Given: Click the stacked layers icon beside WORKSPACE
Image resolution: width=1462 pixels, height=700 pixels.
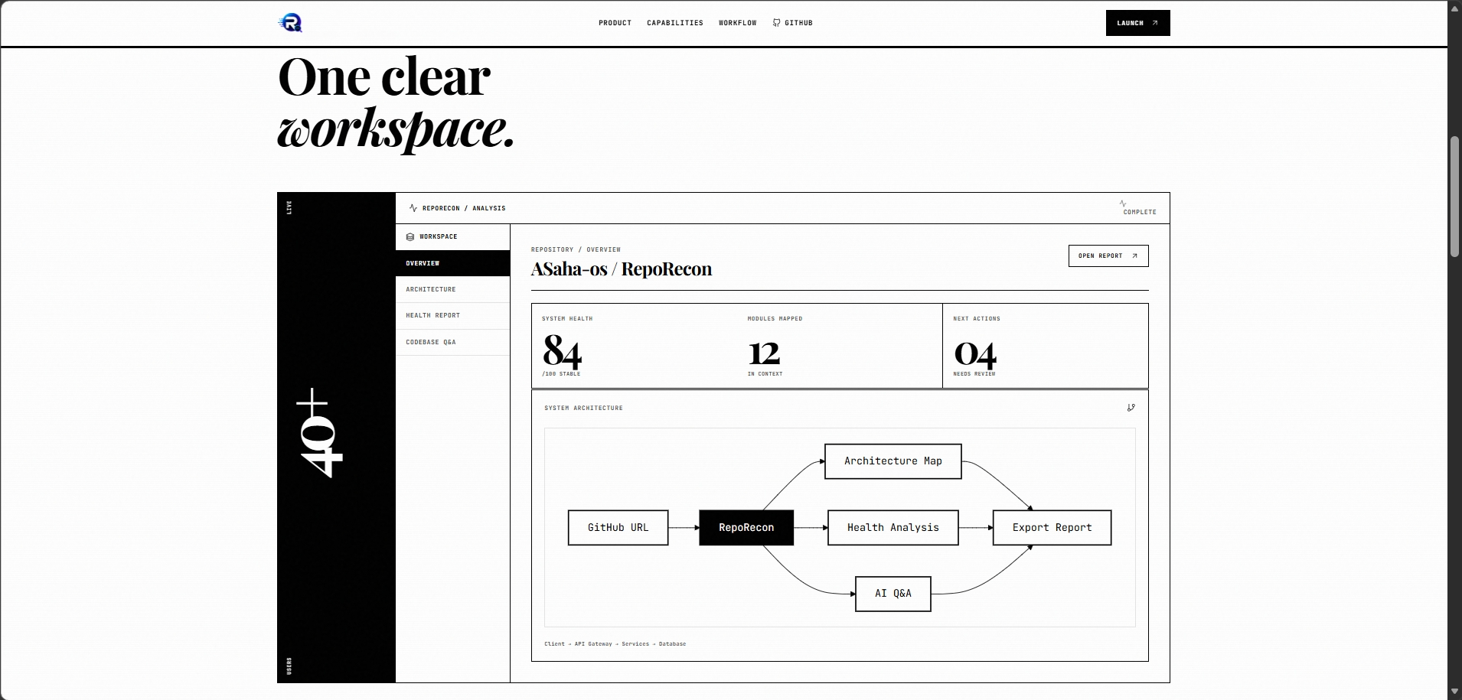Looking at the screenshot, I should (410, 237).
